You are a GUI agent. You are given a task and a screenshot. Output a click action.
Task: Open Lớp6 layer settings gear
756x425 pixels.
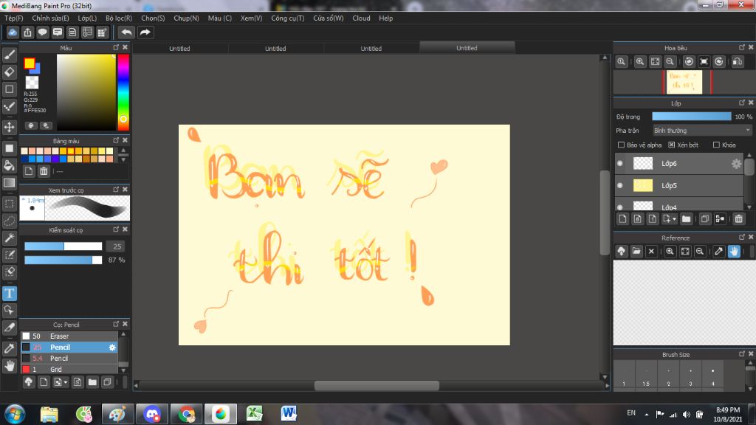point(736,163)
